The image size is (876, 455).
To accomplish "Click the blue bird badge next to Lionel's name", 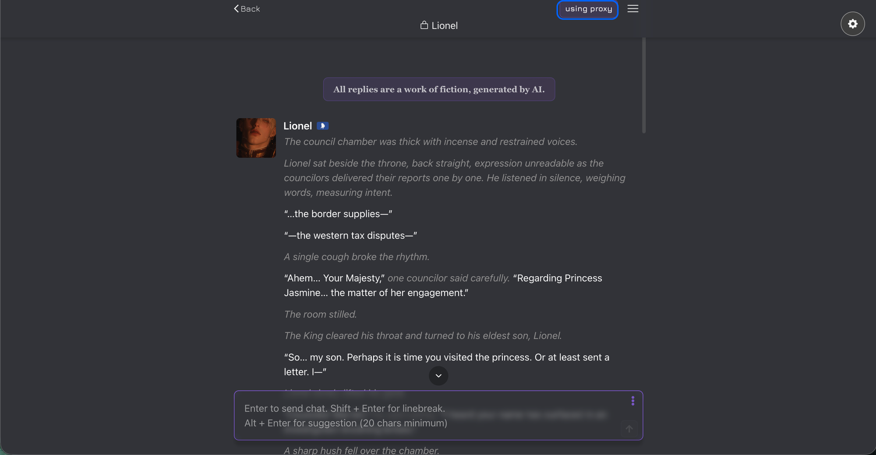I will point(322,126).
